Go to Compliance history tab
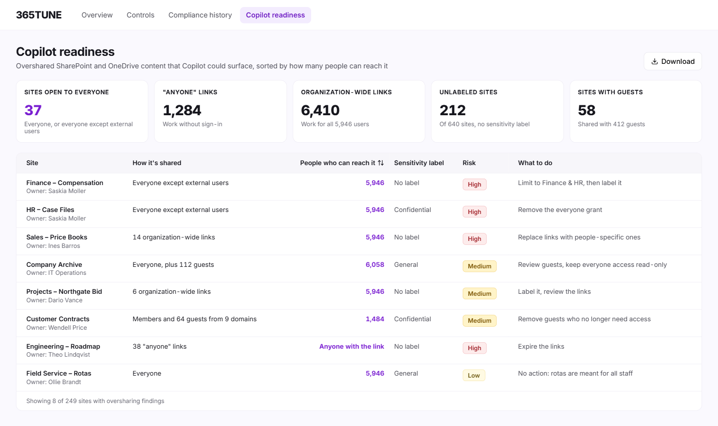This screenshot has width=718, height=426. [200, 15]
